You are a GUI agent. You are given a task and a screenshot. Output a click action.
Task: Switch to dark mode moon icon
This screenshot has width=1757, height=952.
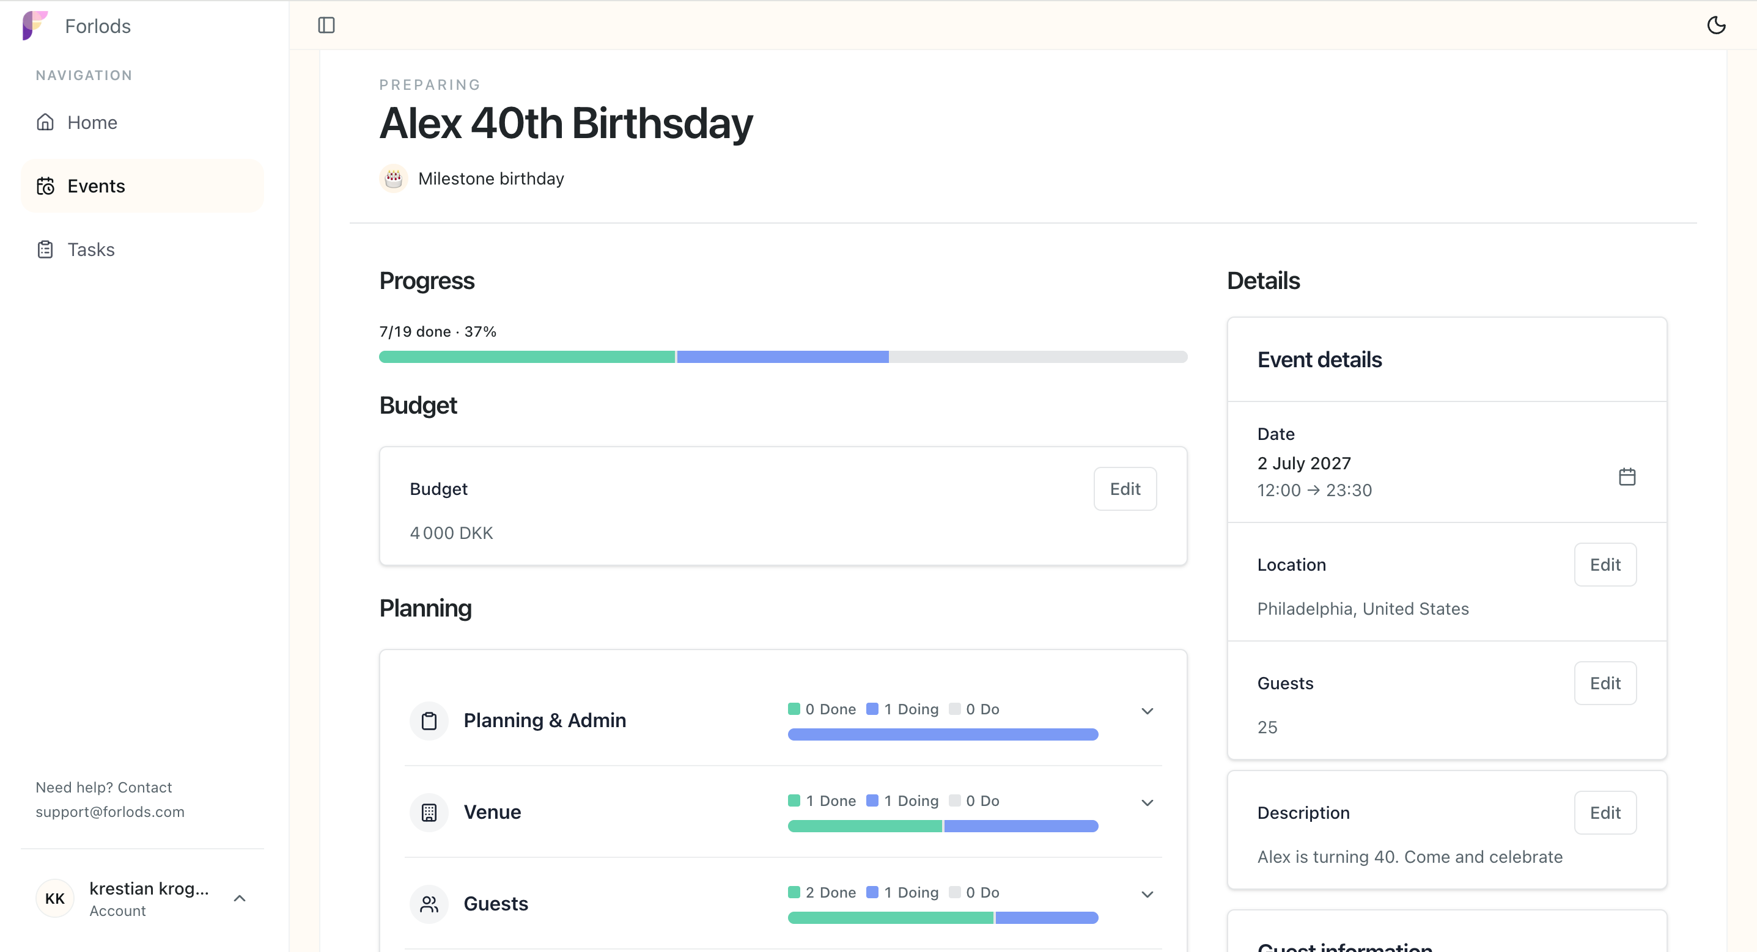coord(1715,25)
